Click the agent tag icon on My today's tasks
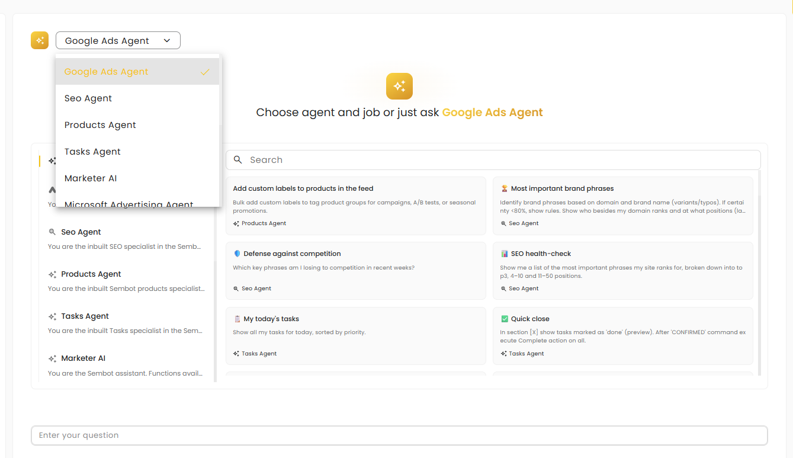 236,354
